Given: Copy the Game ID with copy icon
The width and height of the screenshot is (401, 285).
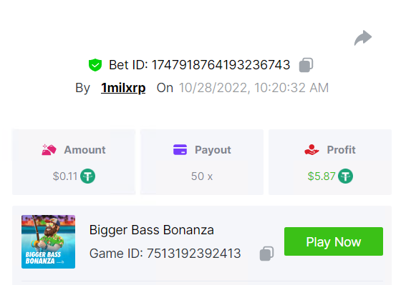Looking at the screenshot, I should point(266,254).
